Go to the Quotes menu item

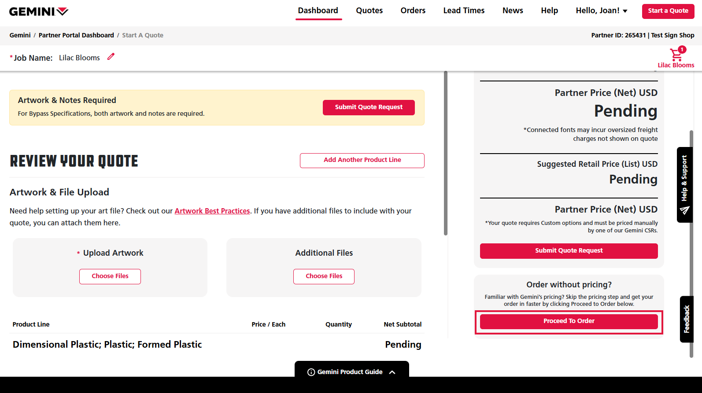point(369,11)
